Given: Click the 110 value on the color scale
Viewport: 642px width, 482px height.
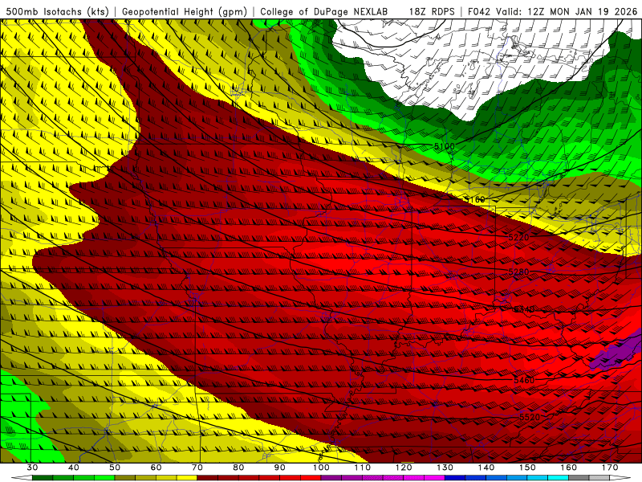Looking at the screenshot, I should pyautogui.click(x=363, y=468).
